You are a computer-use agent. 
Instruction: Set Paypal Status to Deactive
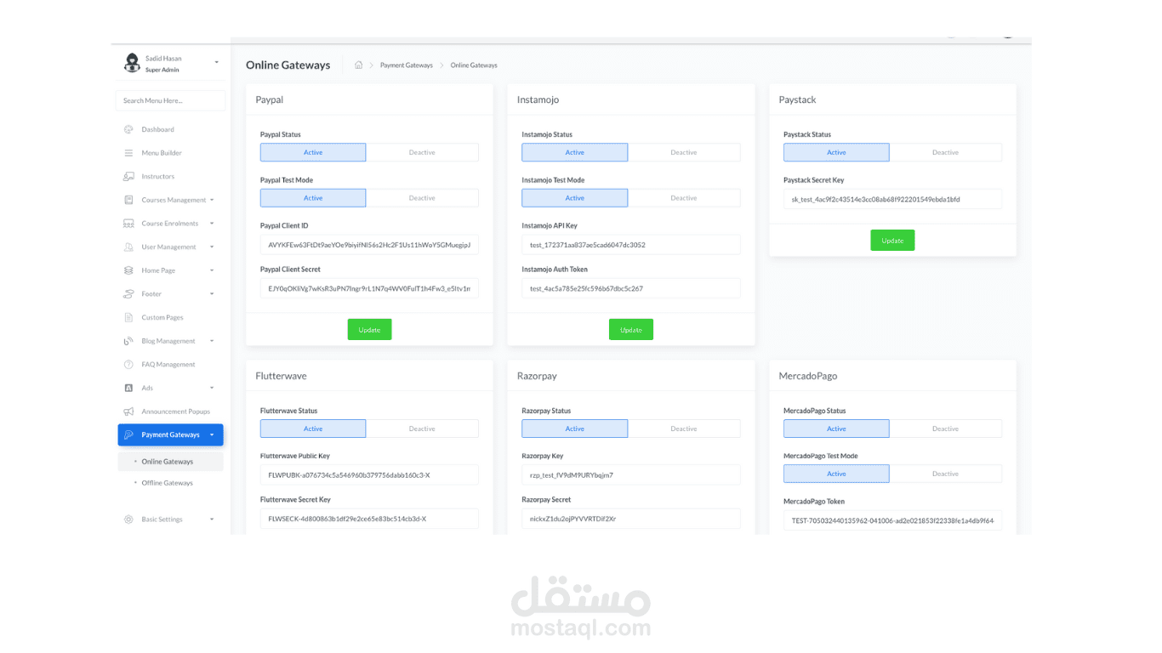coord(422,152)
